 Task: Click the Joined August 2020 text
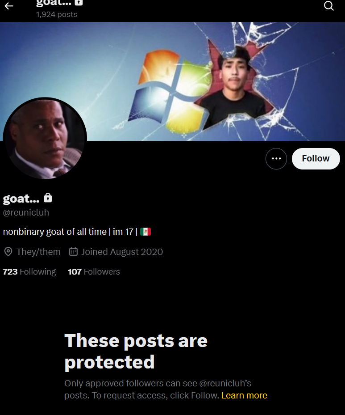point(122,252)
